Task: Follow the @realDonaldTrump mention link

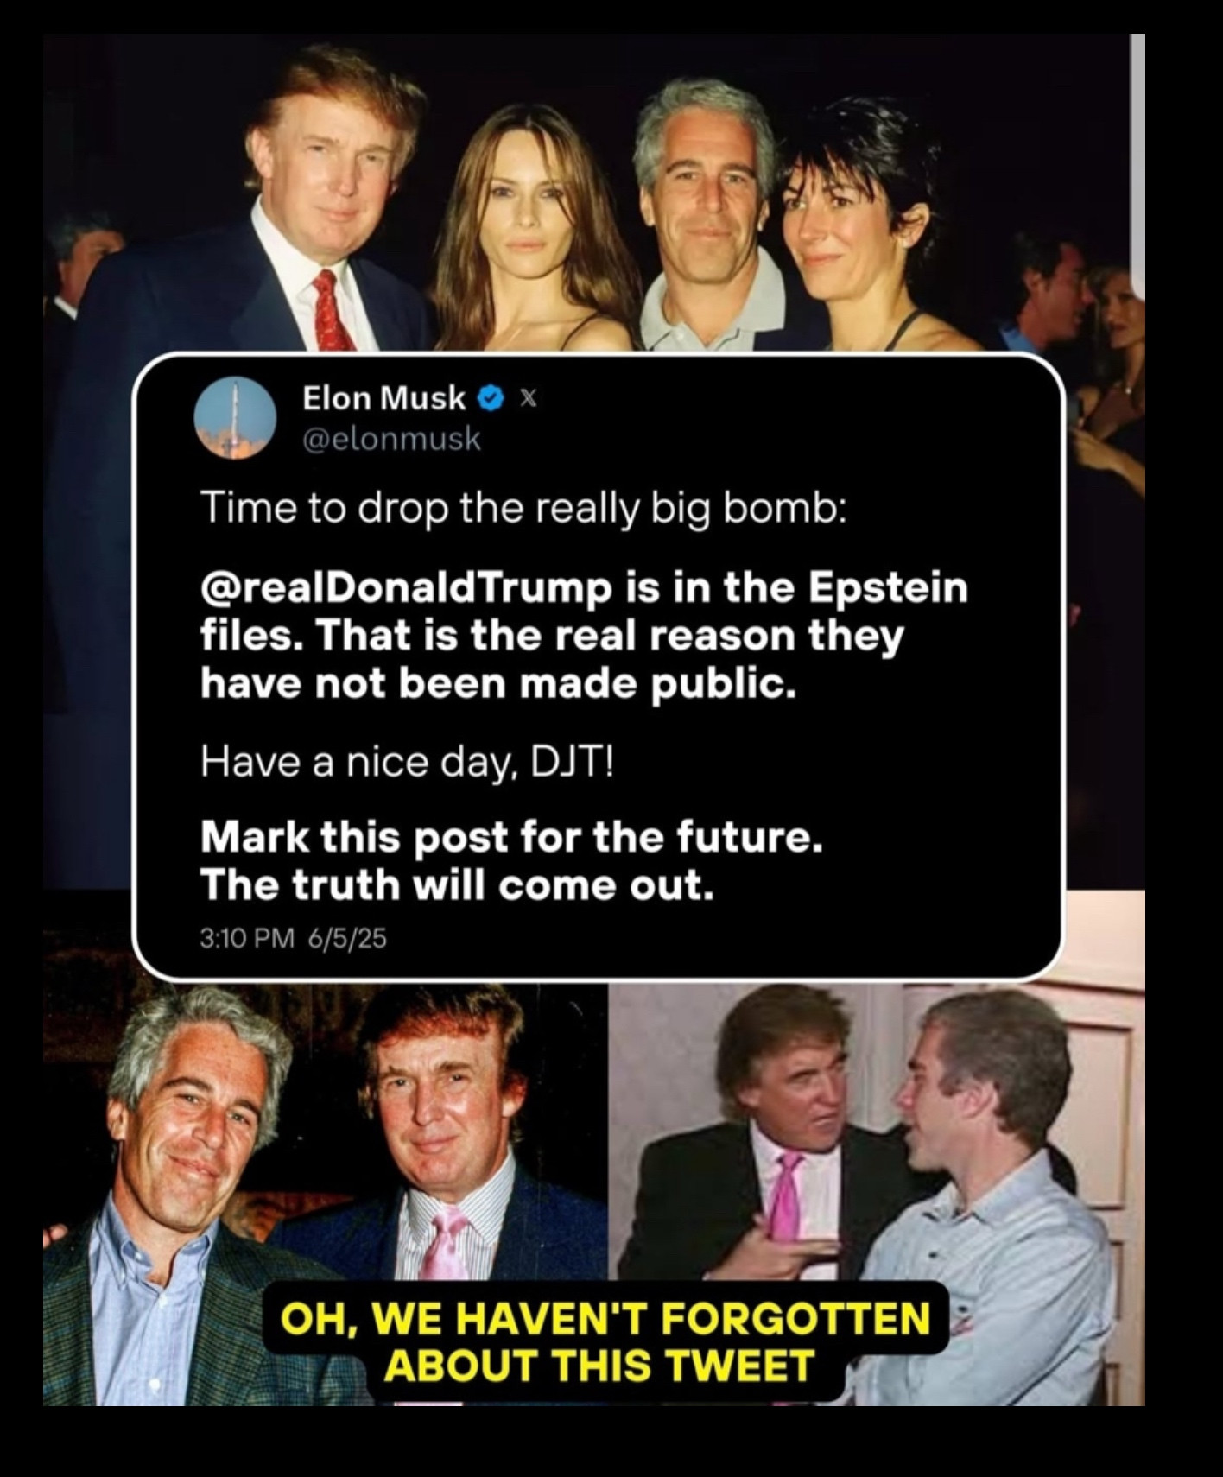Action: click(x=405, y=589)
